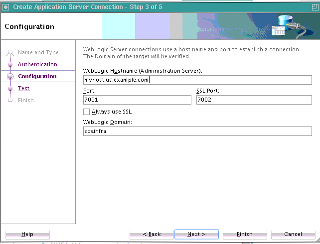Click the Port field containing 7001
Screen dimensions: 320x244
(x=137, y=100)
